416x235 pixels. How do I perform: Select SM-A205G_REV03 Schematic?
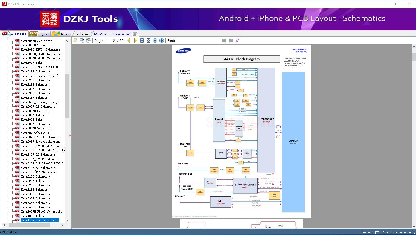pyautogui.click(x=40, y=50)
